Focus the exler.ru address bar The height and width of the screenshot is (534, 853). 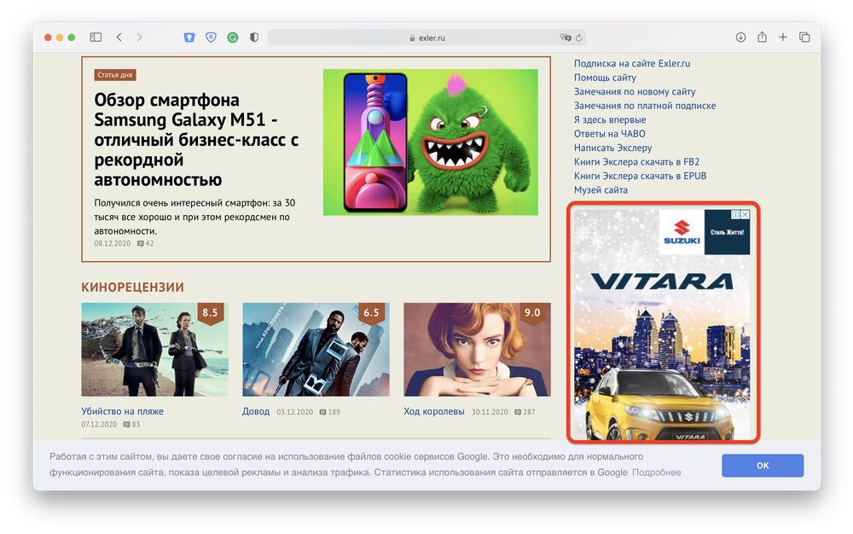(426, 38)
